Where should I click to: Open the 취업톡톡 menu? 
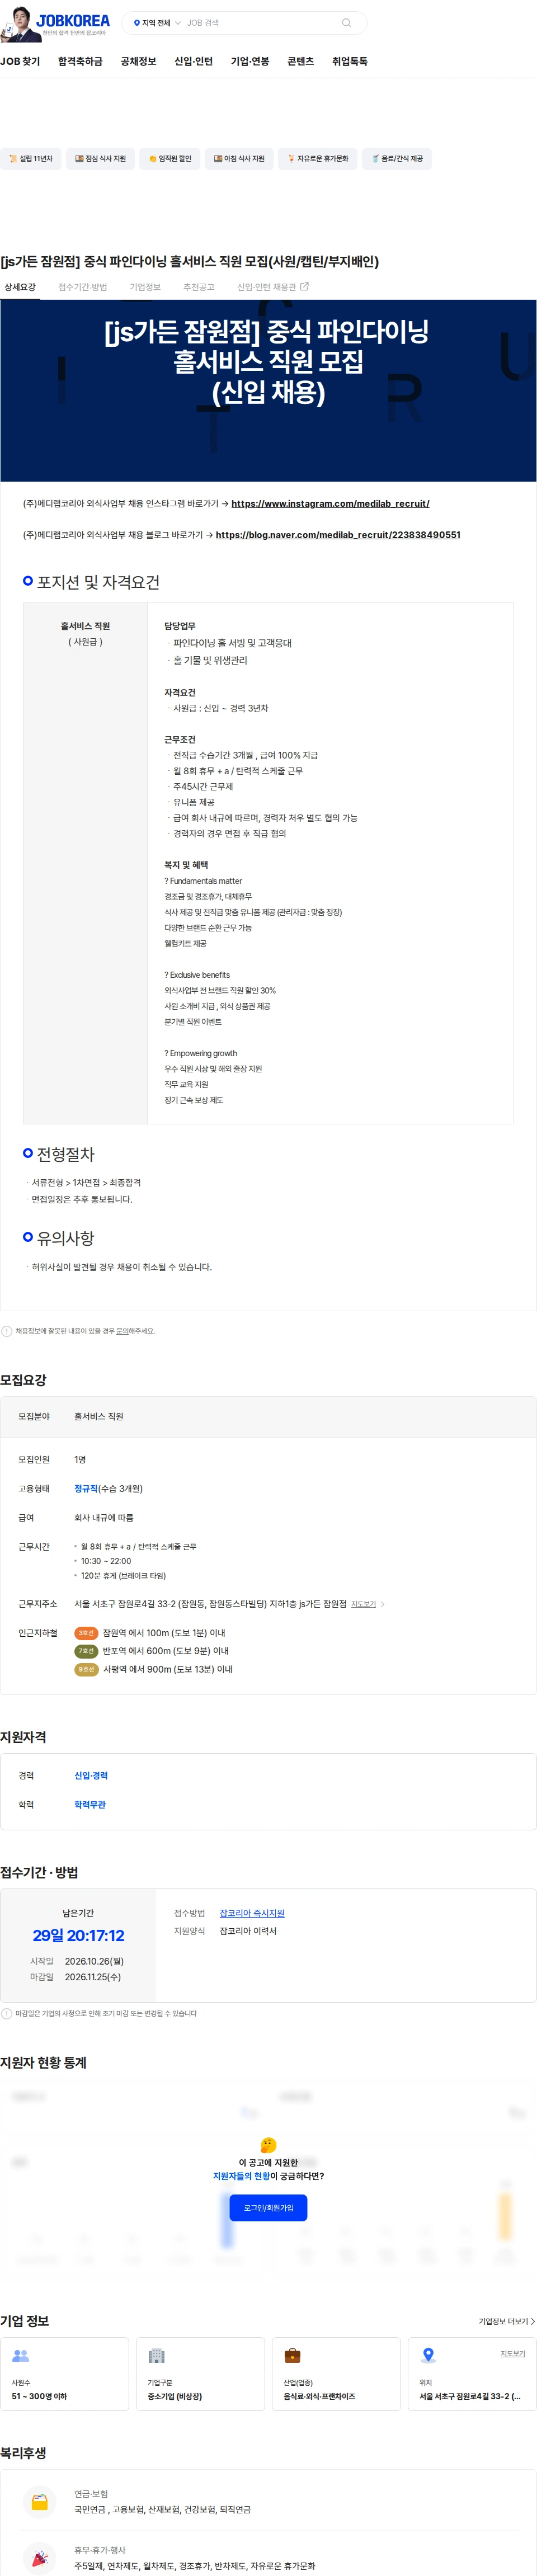point(350,62)
